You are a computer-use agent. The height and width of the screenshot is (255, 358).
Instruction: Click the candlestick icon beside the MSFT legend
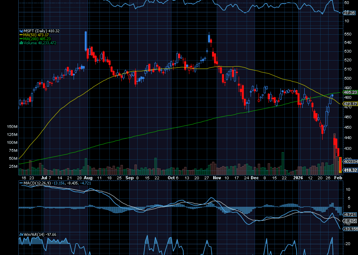(x=21, y=31)
